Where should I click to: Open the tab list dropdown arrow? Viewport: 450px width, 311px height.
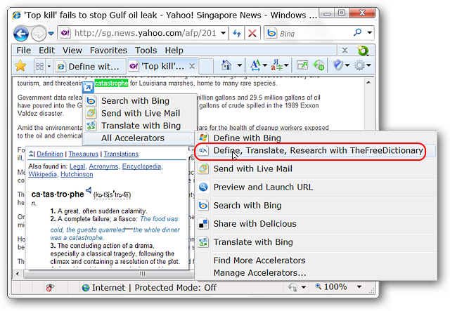49,66
